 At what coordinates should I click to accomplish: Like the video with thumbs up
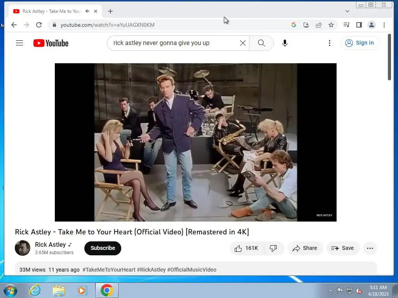247,248
